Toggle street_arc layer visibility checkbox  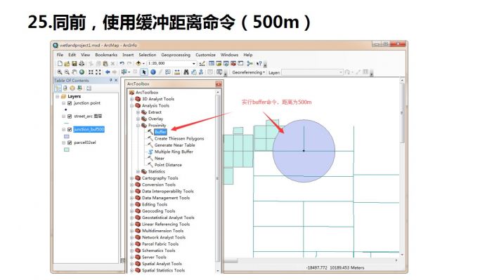(x=70, y=116)
